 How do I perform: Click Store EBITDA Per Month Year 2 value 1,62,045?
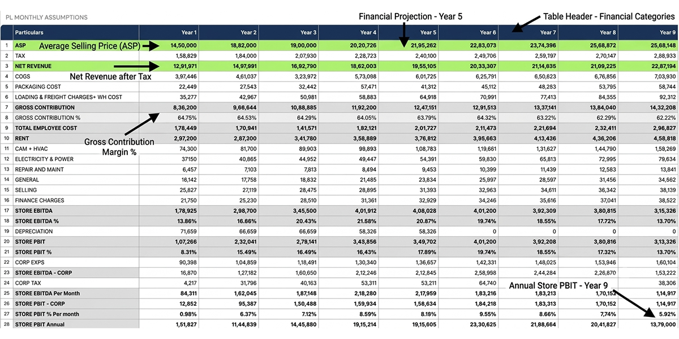(244, 293)
